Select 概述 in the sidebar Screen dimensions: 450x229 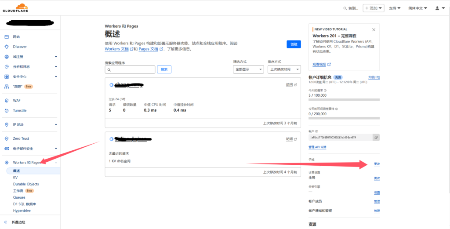pyautogui.click(x=33, y=171)
